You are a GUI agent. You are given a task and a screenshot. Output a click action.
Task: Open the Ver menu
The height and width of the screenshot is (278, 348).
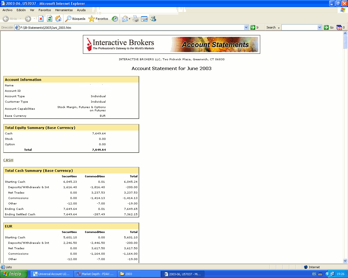tap(32, 10)
